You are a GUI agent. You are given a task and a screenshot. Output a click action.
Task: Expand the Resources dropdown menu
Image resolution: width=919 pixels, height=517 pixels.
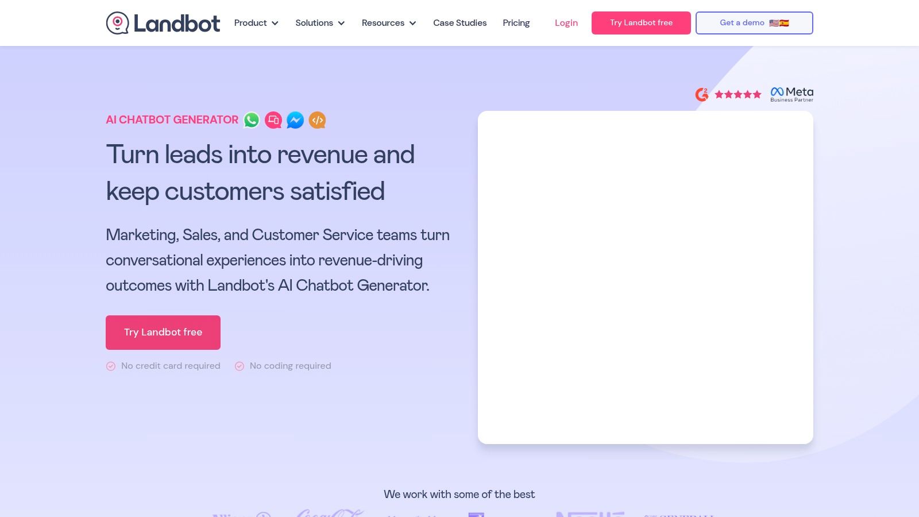389,23
